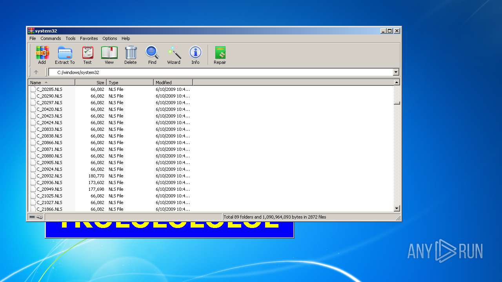Screen dimensions: 502x282
Task: Sort by the Modified column header
Action: (173, 83)
